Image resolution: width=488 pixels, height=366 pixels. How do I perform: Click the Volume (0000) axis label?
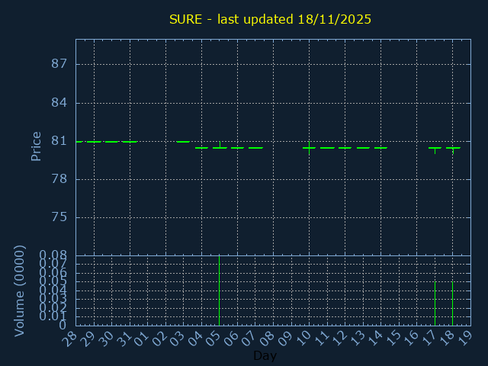pos(20,291)
